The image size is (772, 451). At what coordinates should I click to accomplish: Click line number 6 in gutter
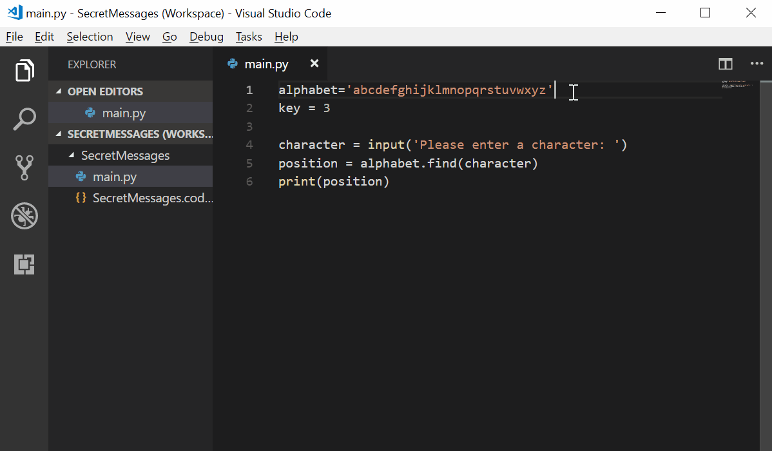coord(249,182)
